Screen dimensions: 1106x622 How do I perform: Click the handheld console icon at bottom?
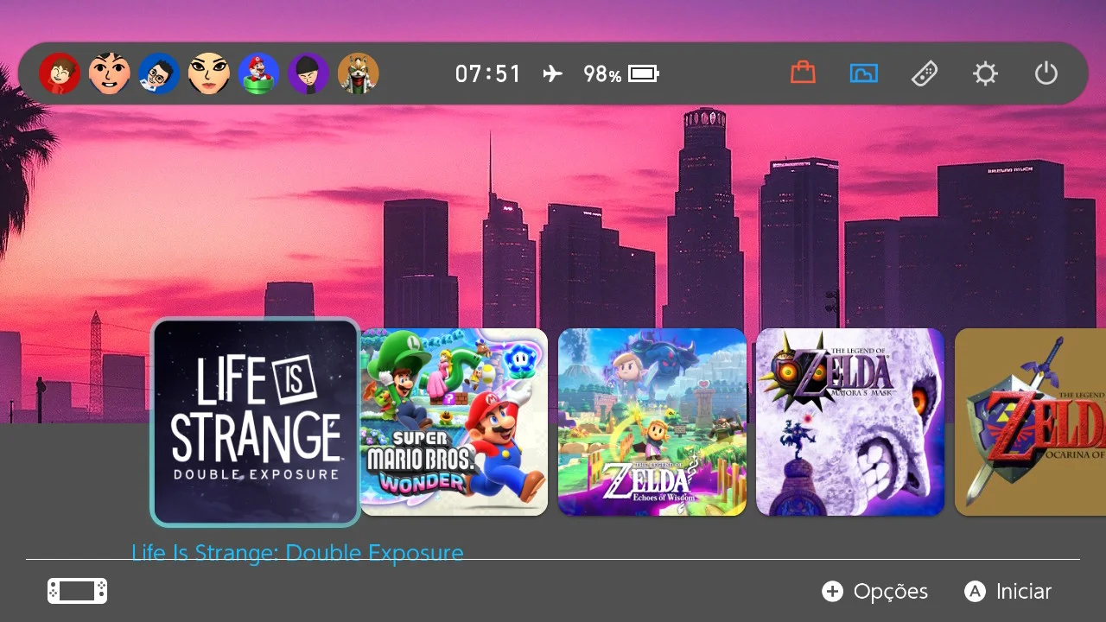point(77,591)
